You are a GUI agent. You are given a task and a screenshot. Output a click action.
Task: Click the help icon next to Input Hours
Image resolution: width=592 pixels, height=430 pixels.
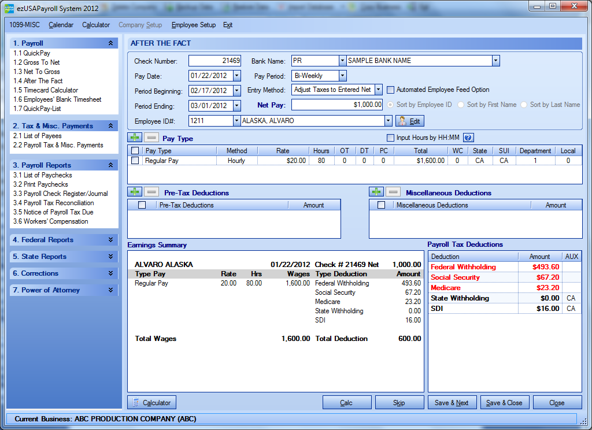coord(468,138)
